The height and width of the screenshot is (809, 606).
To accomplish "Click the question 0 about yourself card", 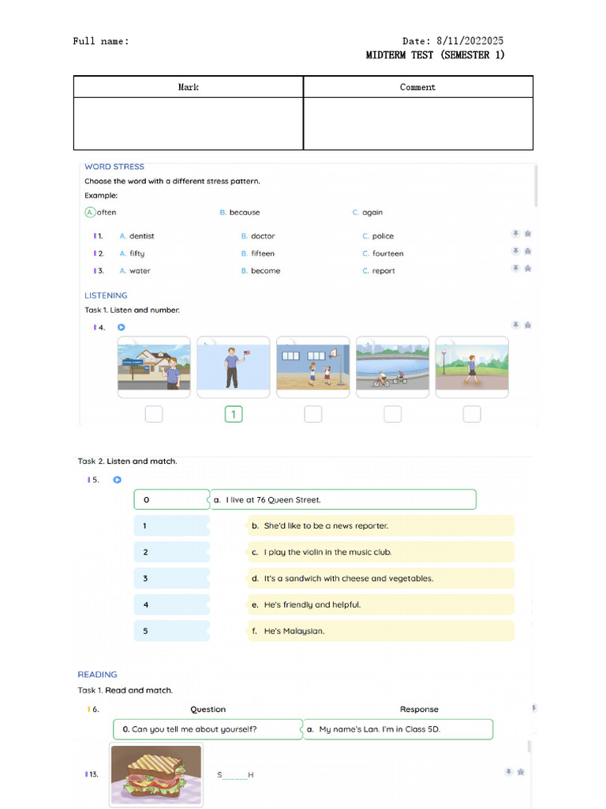I will pos(208,729).
